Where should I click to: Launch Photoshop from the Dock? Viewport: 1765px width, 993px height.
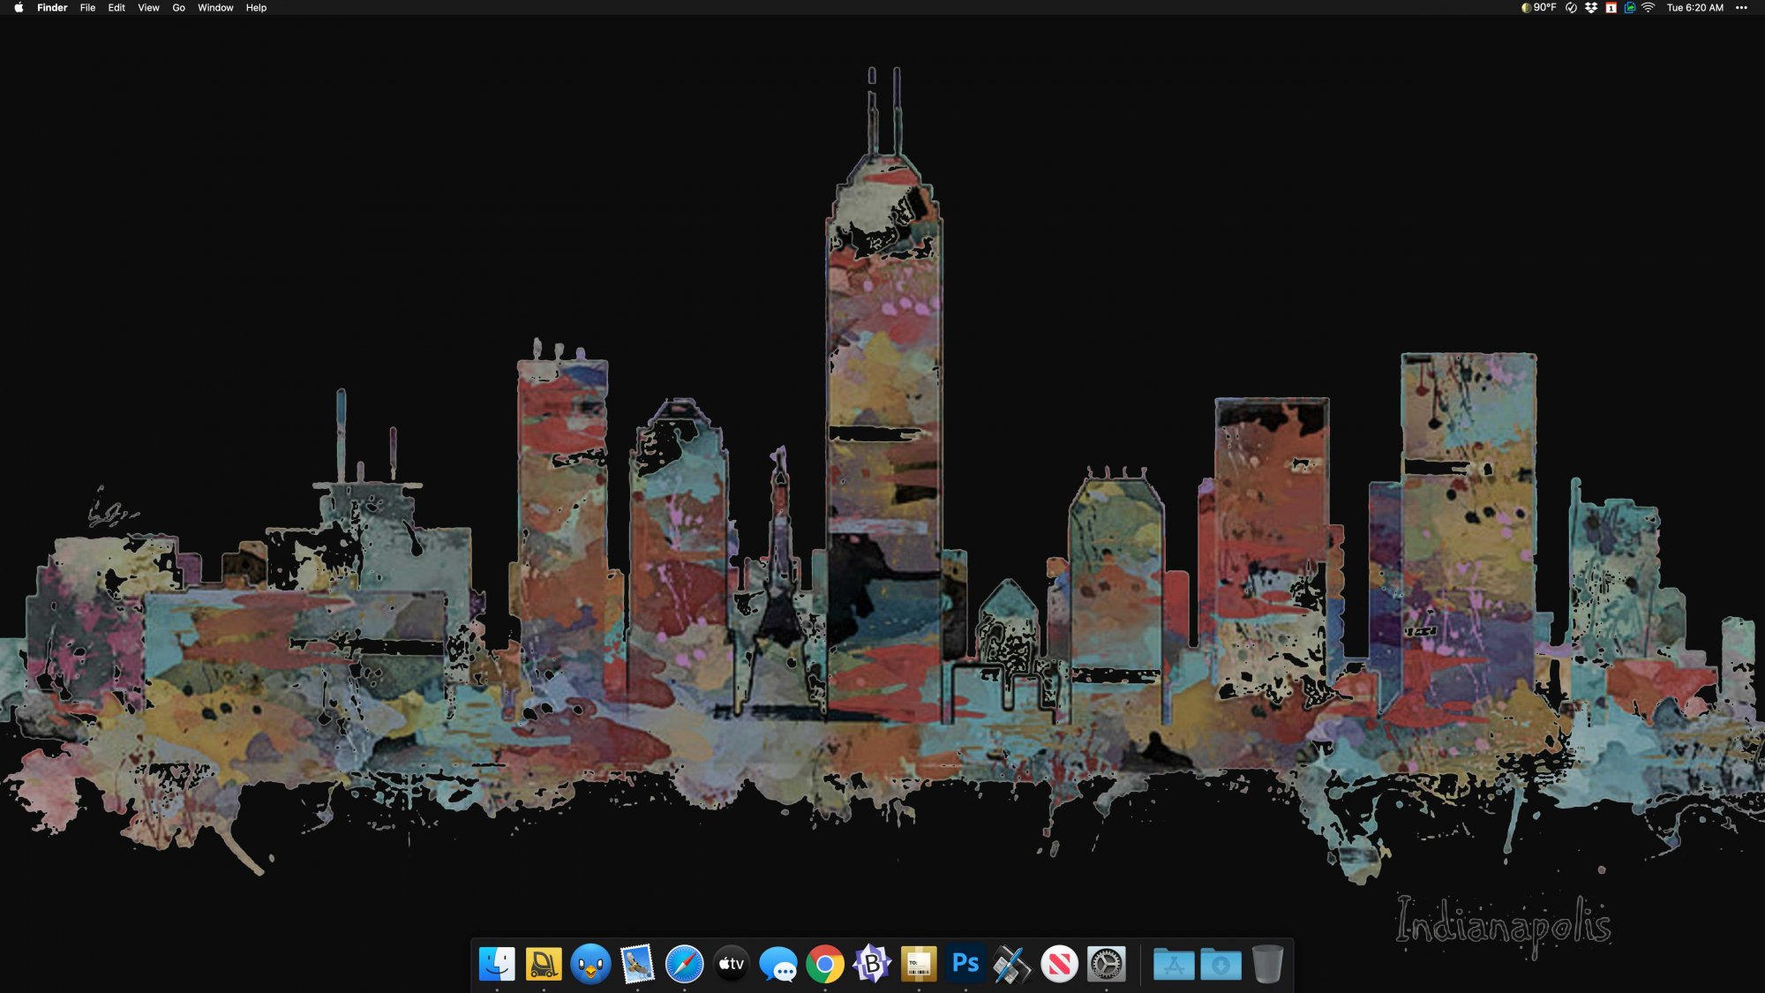click(x=965, y=964)
